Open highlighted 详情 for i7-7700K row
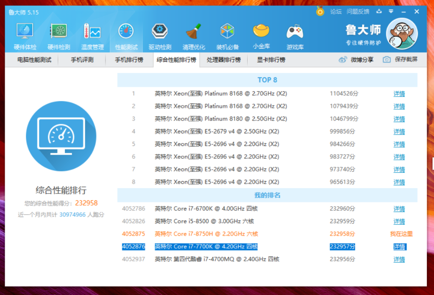This screenshot has height=295, width=434. coord(400,247)
